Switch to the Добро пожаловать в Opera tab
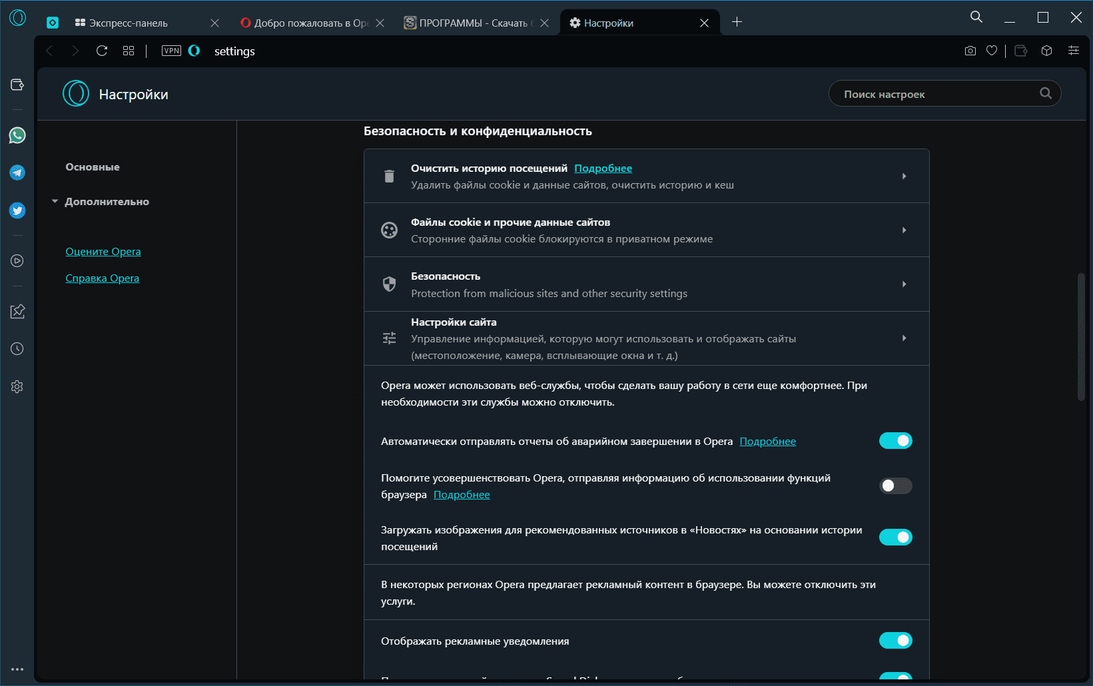1093x686 pixels. [x=311, y=23]
